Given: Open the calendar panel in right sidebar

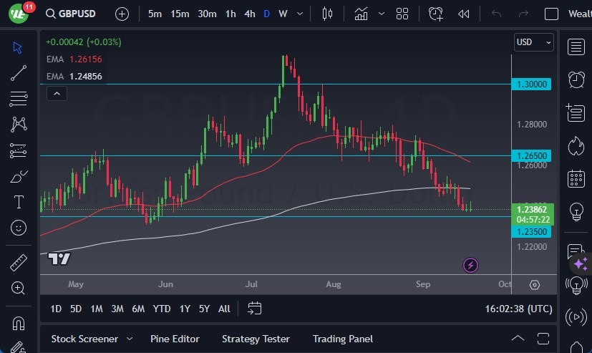Looking at the screenshot, I should pos(576,178).
